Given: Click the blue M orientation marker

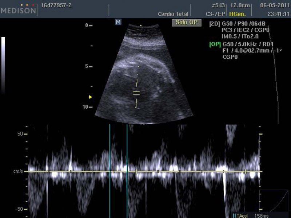Looking at the screenshot, I should [118, 22].
